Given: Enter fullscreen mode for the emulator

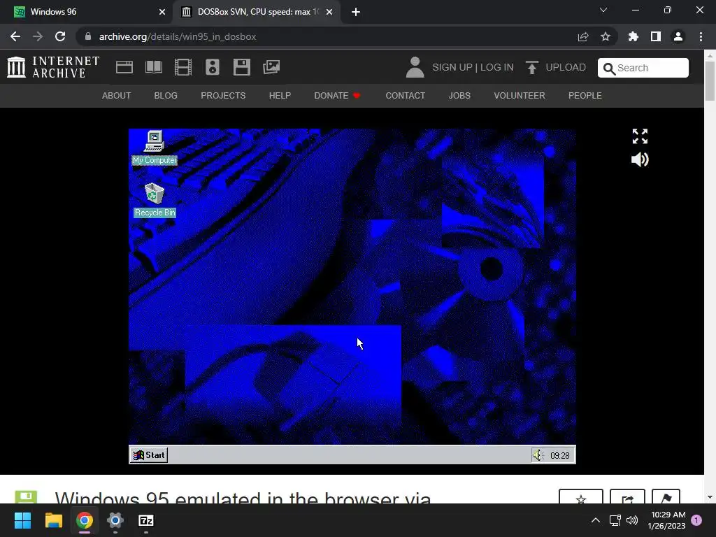Looking at the screenshot, I should point(640,136).
